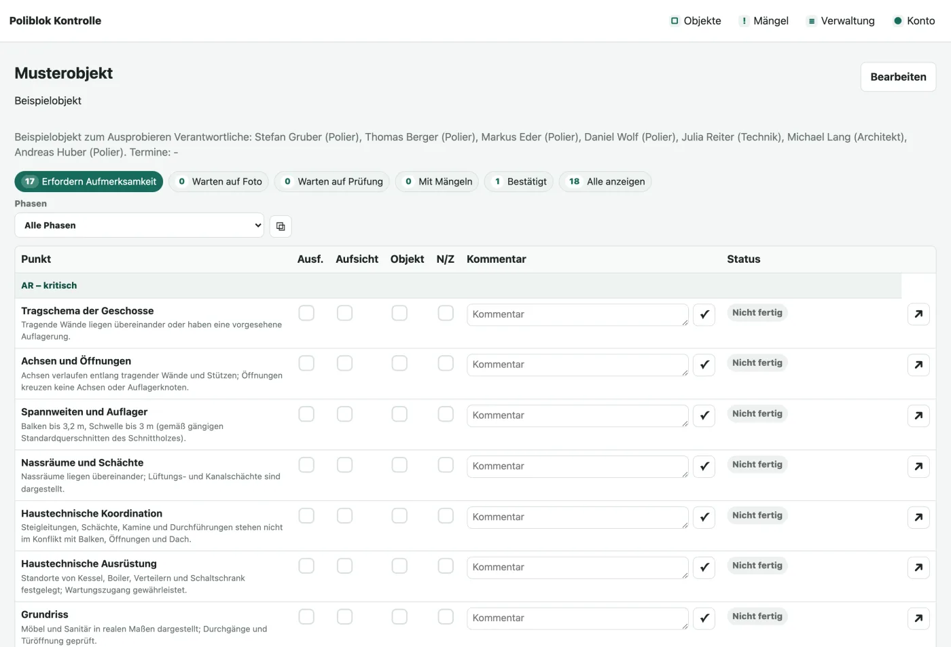951x647 pixels.
Task: Mark N/Z for Nassräume und Schächte
Action: tap(446, 465)
